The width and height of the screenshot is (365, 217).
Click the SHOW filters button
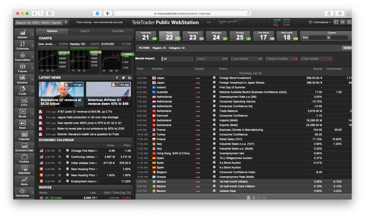[347, 48]
